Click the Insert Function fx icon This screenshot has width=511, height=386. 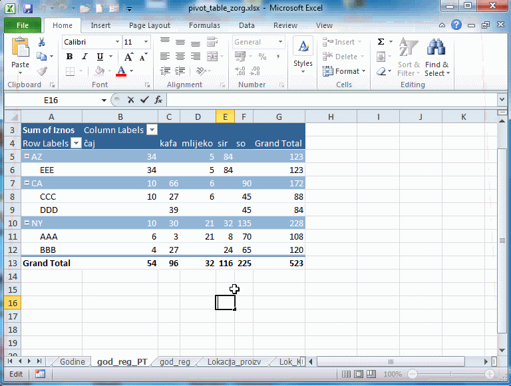click(x=158, y=100)
